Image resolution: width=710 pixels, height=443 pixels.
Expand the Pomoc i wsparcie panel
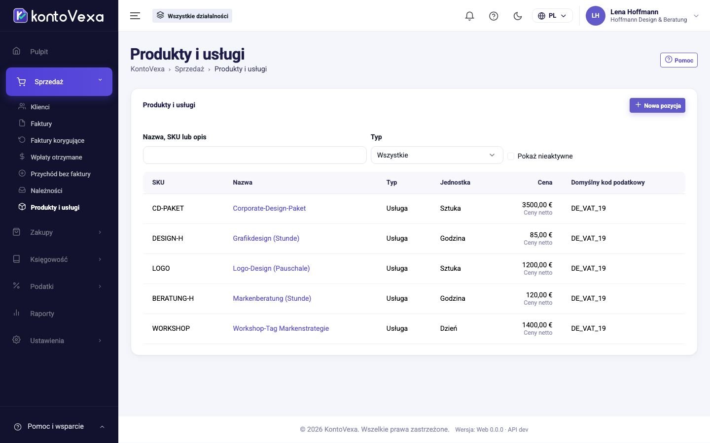pos(59,426)
